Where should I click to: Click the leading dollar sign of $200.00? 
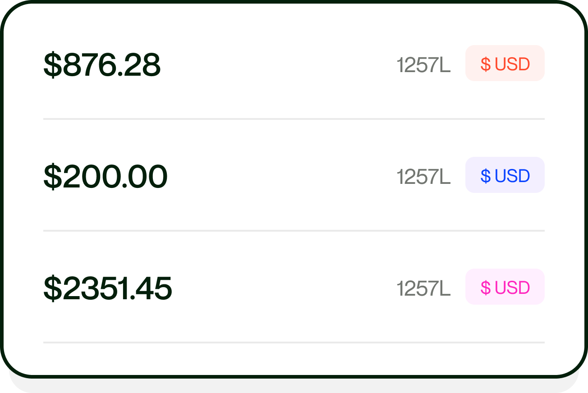click(x=52, y=177)
